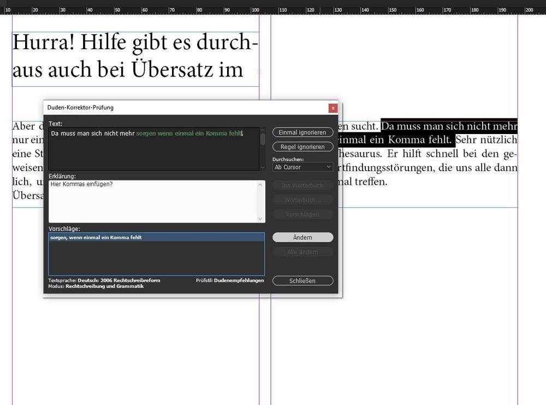Viewport: 546px width, 405px height.
Task: Click the Ändern button
Action: (x=302, y=238)
